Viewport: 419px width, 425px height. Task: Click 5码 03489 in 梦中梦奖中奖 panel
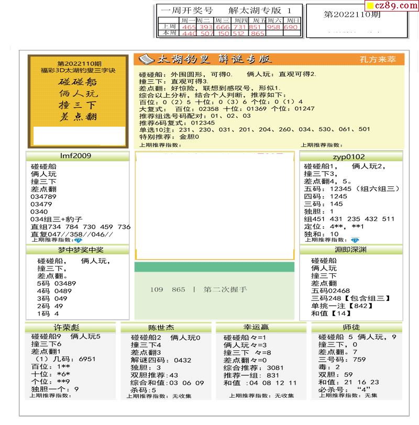pyautogui.click(x=57, y=284)
